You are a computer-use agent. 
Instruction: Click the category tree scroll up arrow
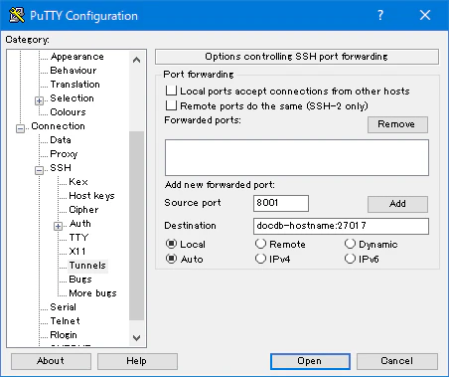136,60
